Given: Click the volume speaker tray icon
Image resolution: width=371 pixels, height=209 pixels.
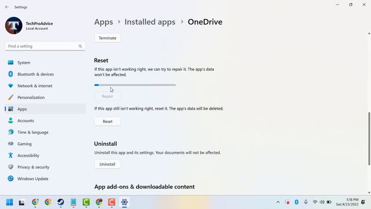Looking at the screenshot, I should [322, 202].
